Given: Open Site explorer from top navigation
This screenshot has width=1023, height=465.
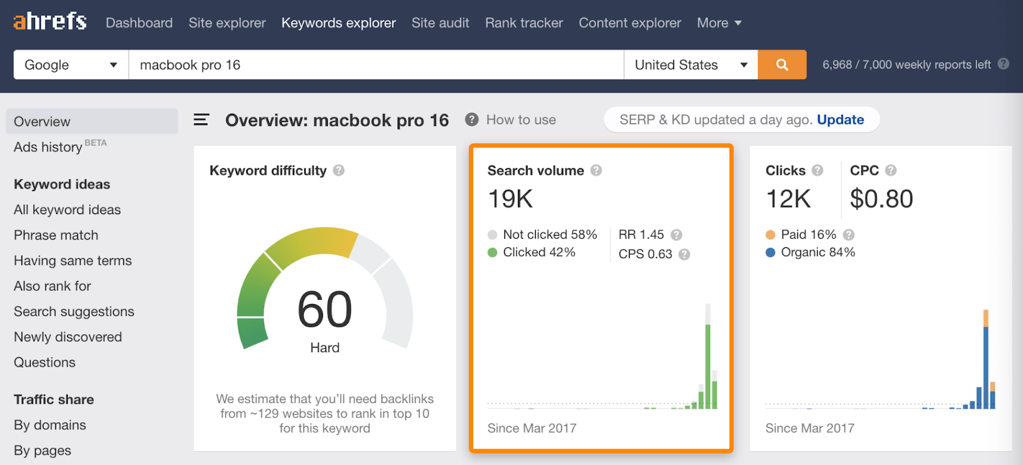Looking at the screenshot, I should pyautogui.click(x=227, y=23).
